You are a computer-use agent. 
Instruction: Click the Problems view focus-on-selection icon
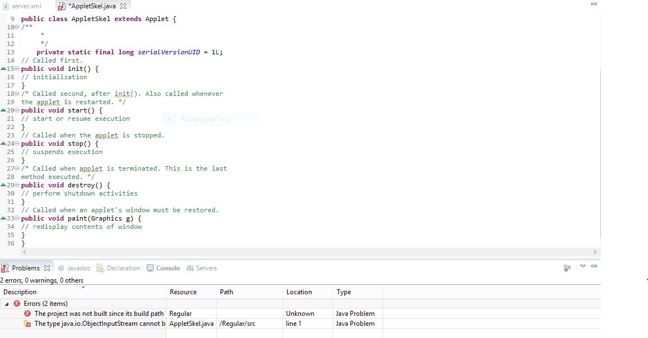(x=567, y=268)
